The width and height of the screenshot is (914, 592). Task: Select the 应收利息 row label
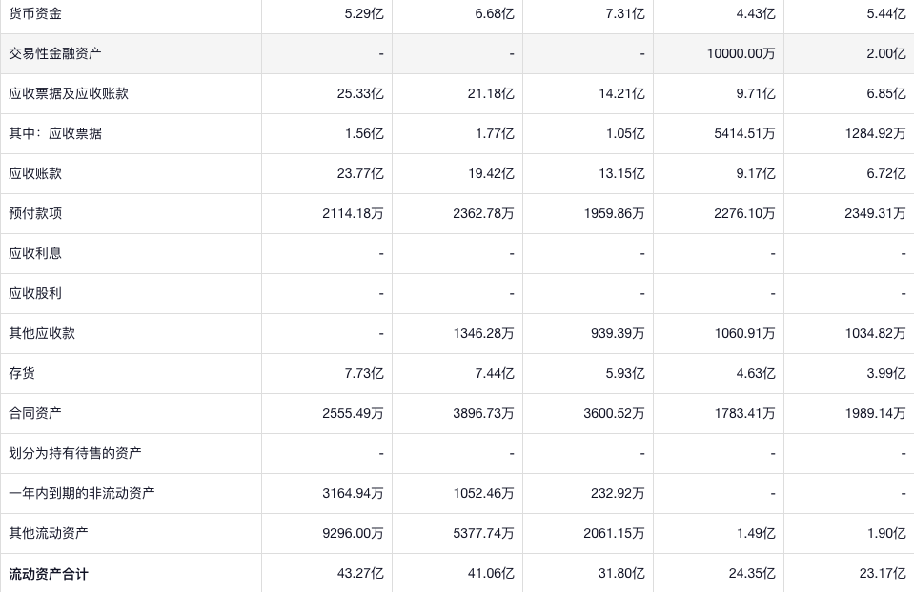[35, 253]
